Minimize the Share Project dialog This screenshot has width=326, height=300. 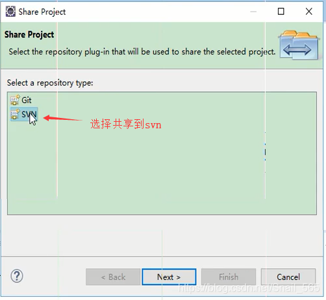[253, 12]
